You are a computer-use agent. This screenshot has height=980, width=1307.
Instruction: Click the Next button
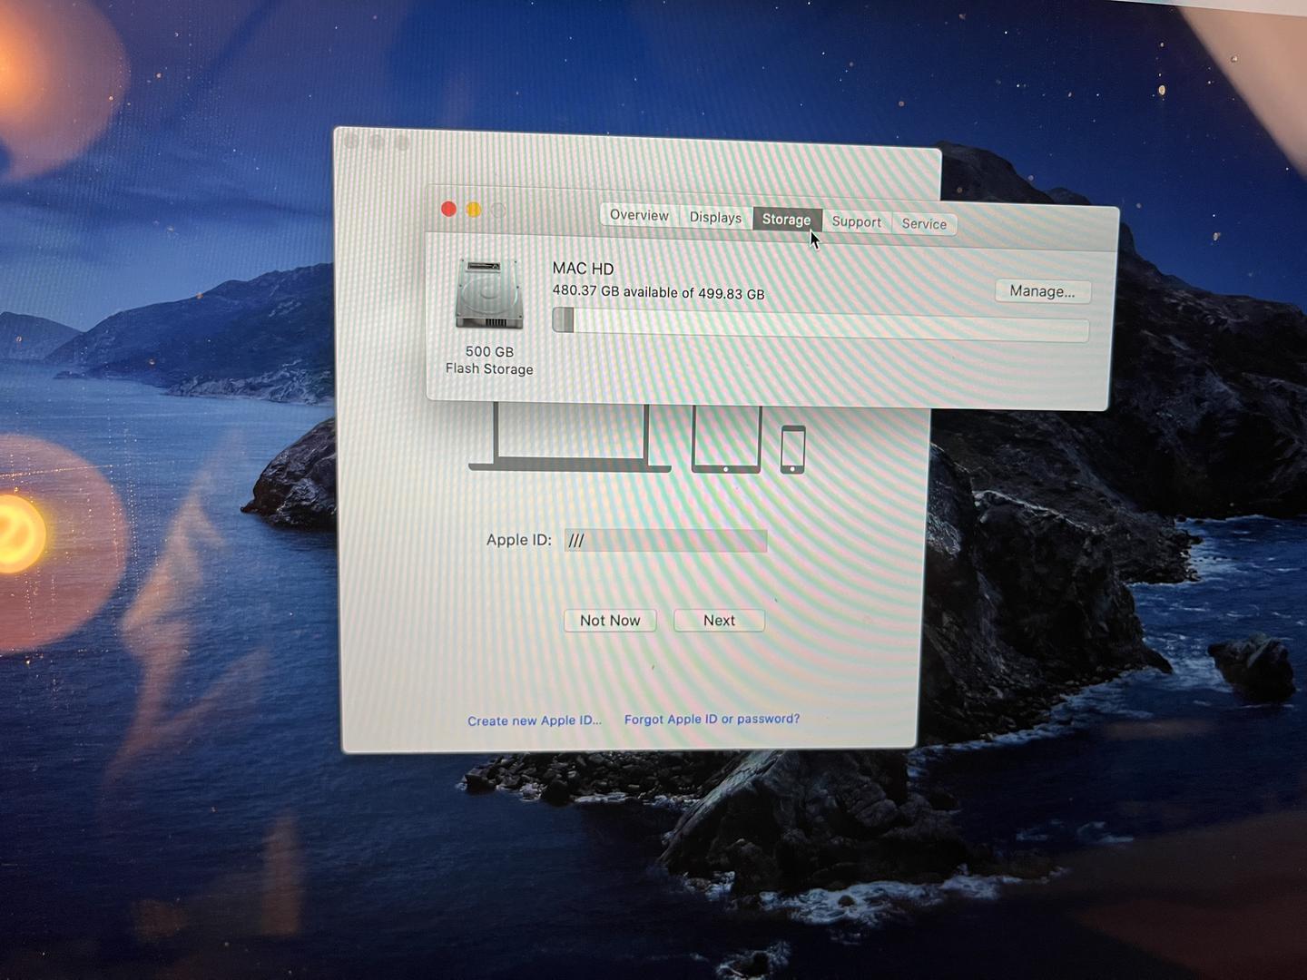[719, 620]
